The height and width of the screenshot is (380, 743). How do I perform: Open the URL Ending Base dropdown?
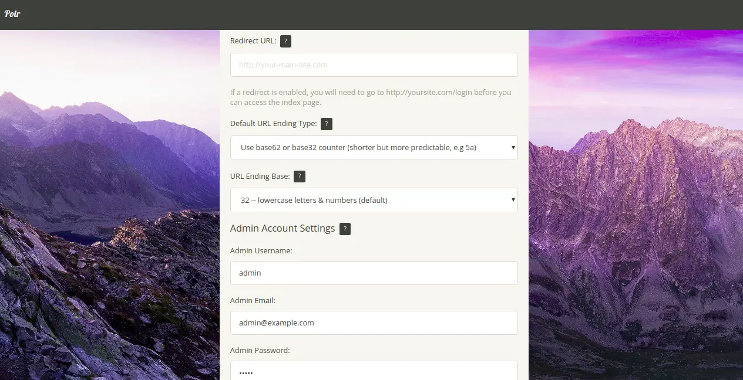tap(374, 200)
